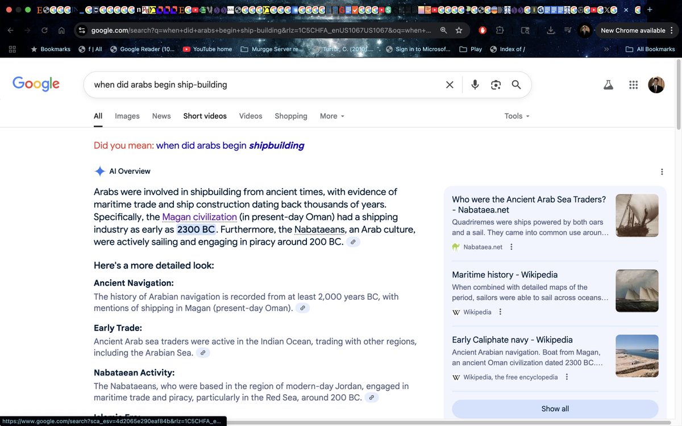The height and width of the screenshot is (426, 682).
Task: Bookmark this page with the star icon
Action: pos(459,31)
